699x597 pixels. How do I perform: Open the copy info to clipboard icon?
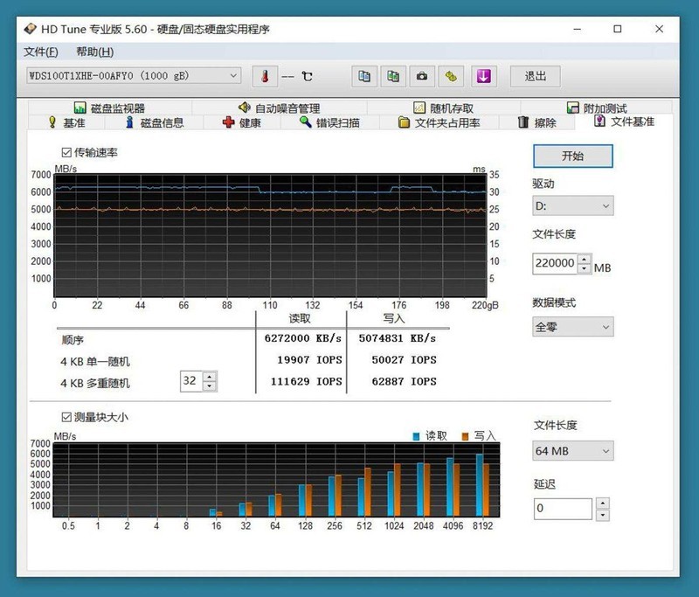pos(364,76)
